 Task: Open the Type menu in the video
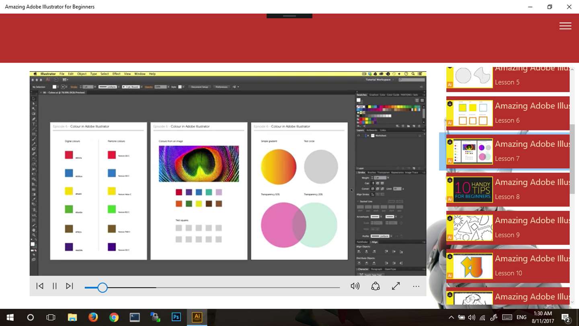click(94, 74)
